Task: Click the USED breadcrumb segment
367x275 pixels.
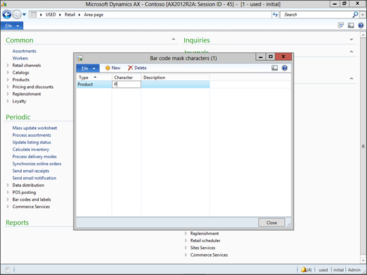Action: (50, 15)
